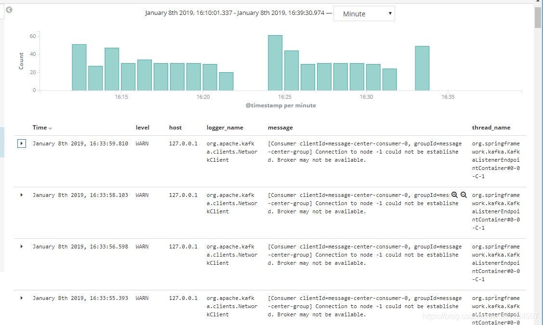
Task: Click the level column header
Action: click(x=143, y=128)
